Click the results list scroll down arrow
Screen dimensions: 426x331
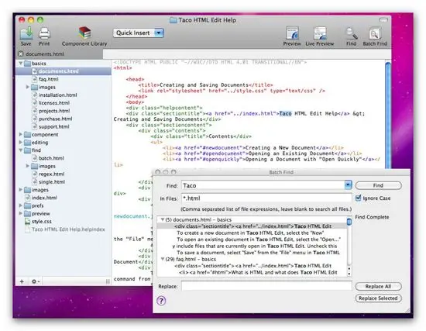[x=349, y=274]
